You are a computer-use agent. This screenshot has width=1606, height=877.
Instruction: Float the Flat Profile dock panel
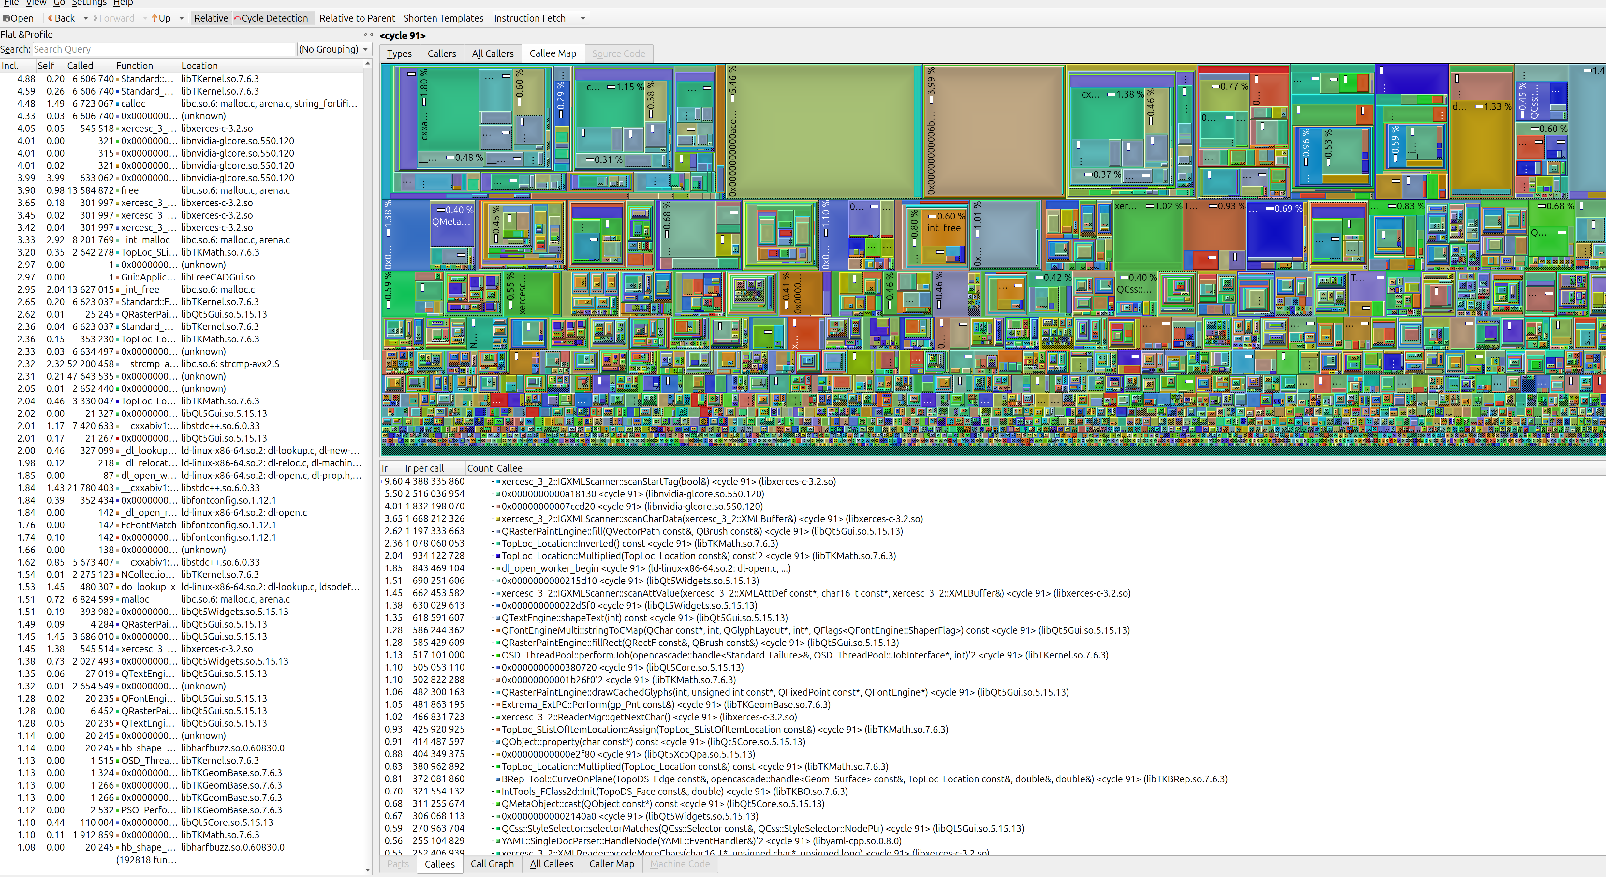[x=365, y=34]
